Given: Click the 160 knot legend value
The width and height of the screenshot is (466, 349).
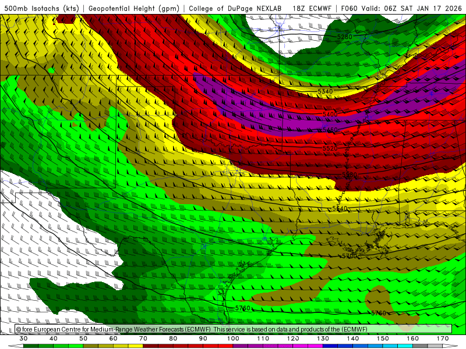Looking at the screenshot, I should pos(413,339).
